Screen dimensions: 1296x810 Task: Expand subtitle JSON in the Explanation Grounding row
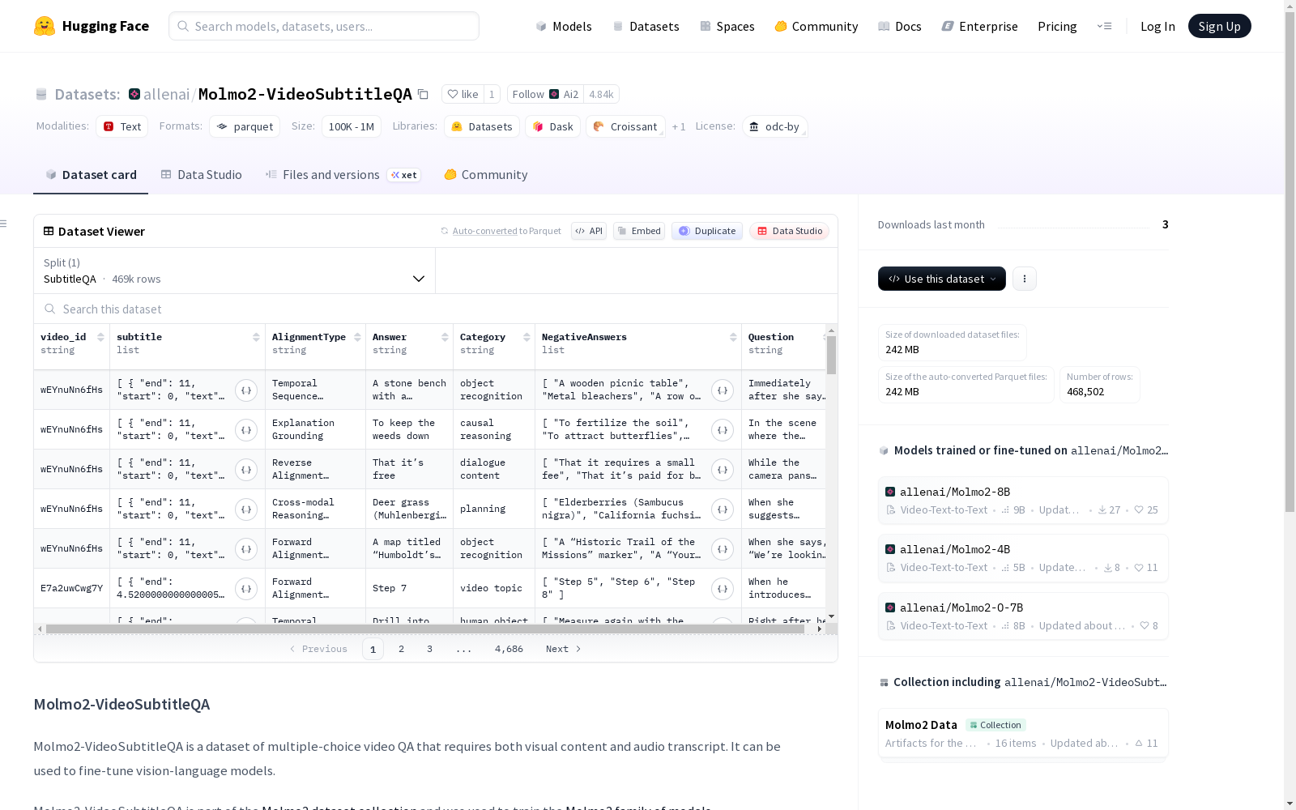coord(246,430)
